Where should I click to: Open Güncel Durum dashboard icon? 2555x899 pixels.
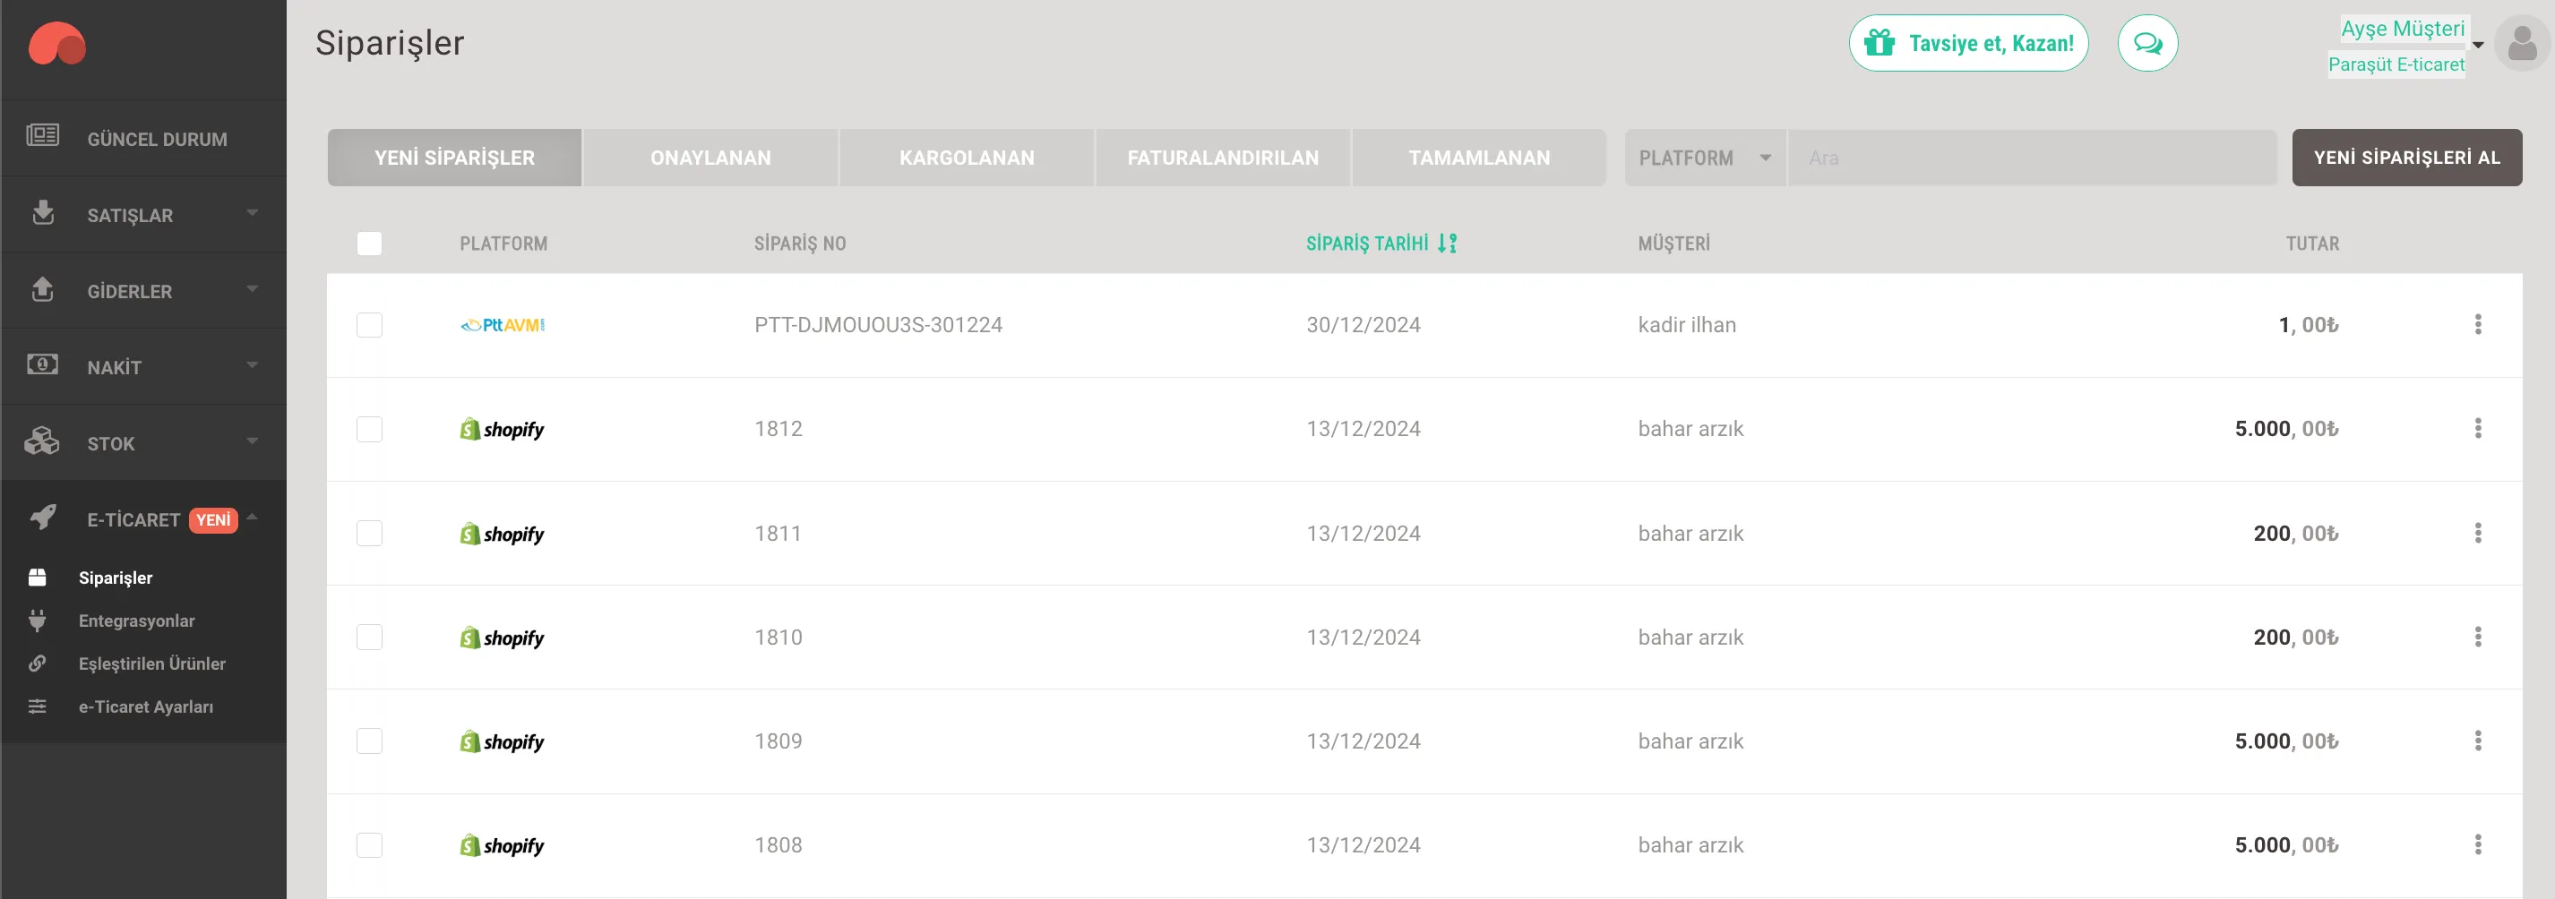click(x=43, y=135)
